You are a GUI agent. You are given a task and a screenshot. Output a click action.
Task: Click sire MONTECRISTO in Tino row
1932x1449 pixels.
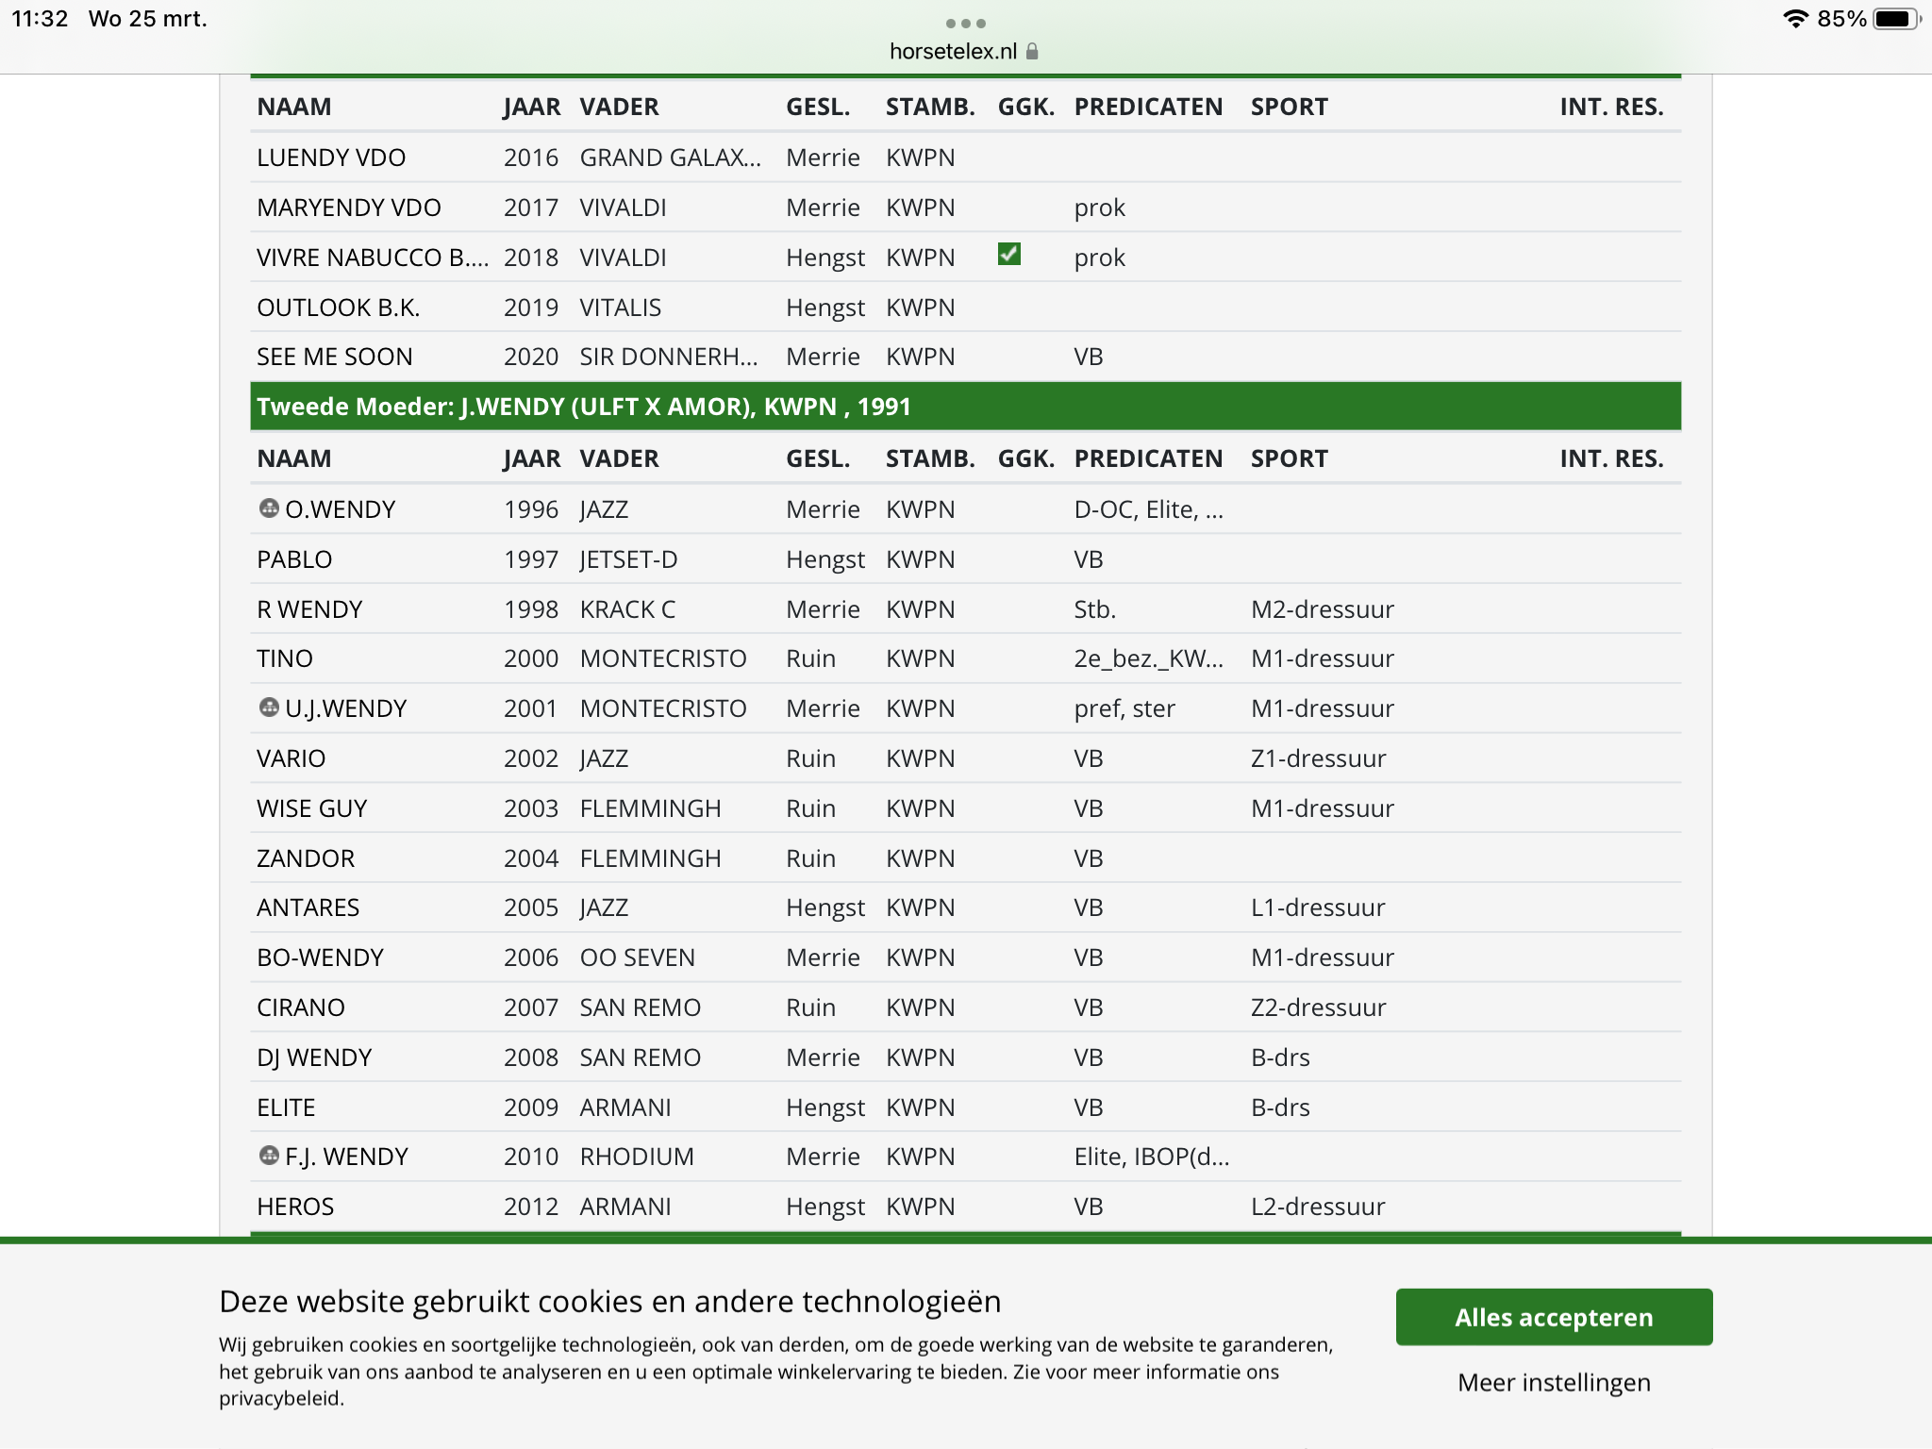tap(663, 658)
